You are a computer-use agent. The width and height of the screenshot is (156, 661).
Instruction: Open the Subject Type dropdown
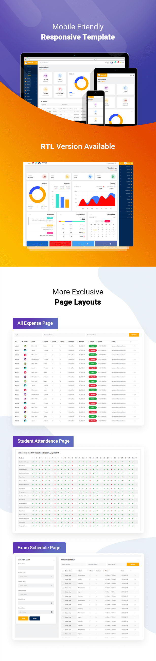36,577
